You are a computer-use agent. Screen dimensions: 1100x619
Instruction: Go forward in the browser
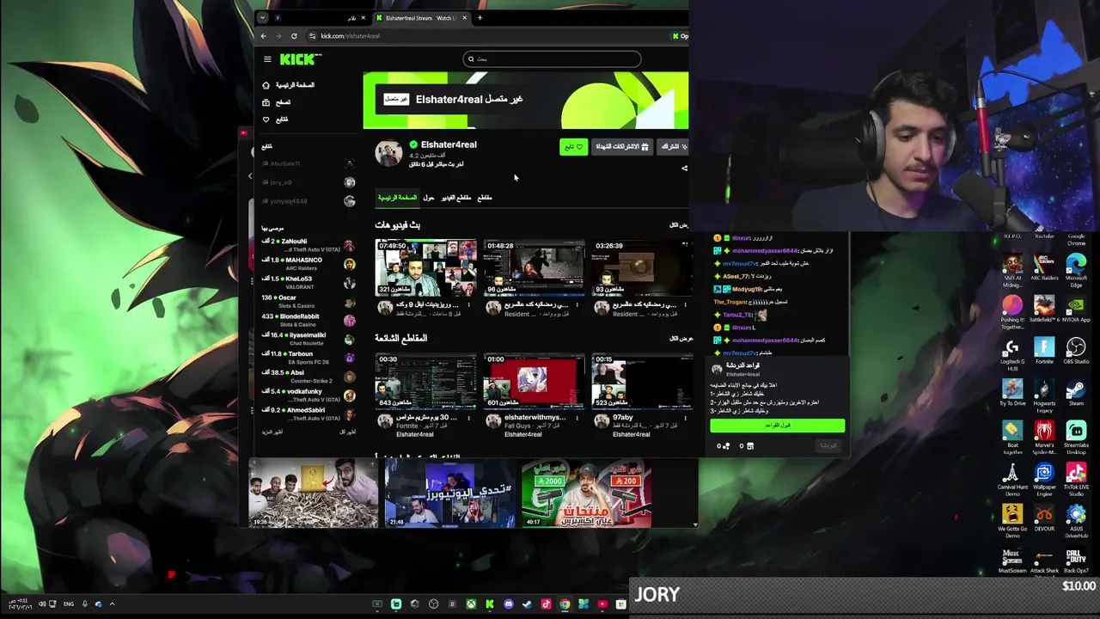point(278,36)
